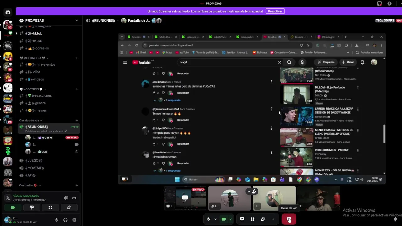Expand the PROMESAS server menu chevron
Screen dimensions: 402x226
[77, 20]
